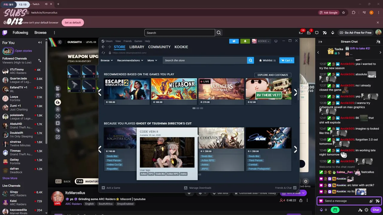Click Open stories link
Screen dimensions: 383x215
pos(23,51)
